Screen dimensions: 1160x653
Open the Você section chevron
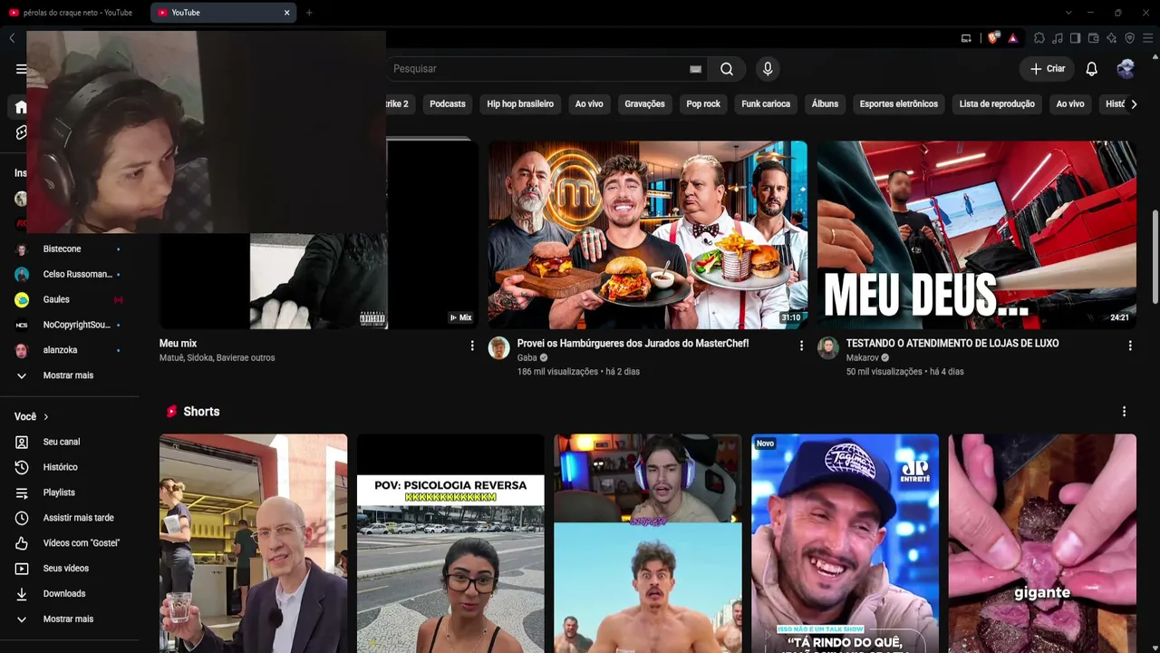45,417
